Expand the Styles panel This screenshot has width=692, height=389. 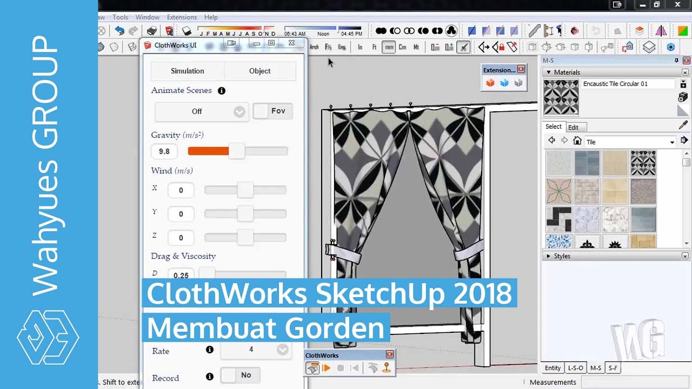click(549, 256)
